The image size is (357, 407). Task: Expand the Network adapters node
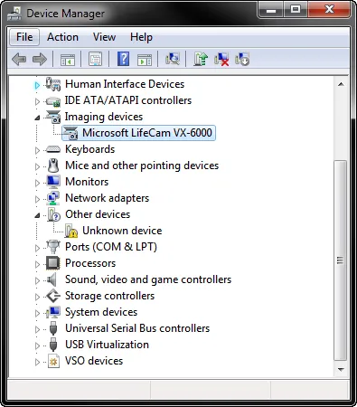[37, 199]
